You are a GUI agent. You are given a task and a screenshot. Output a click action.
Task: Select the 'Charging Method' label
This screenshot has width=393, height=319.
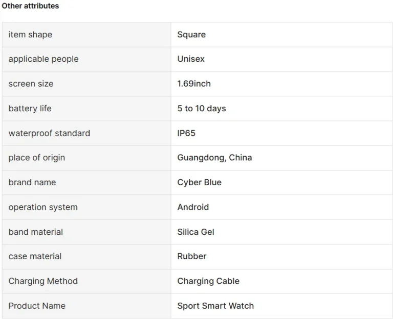pos(43,281)
